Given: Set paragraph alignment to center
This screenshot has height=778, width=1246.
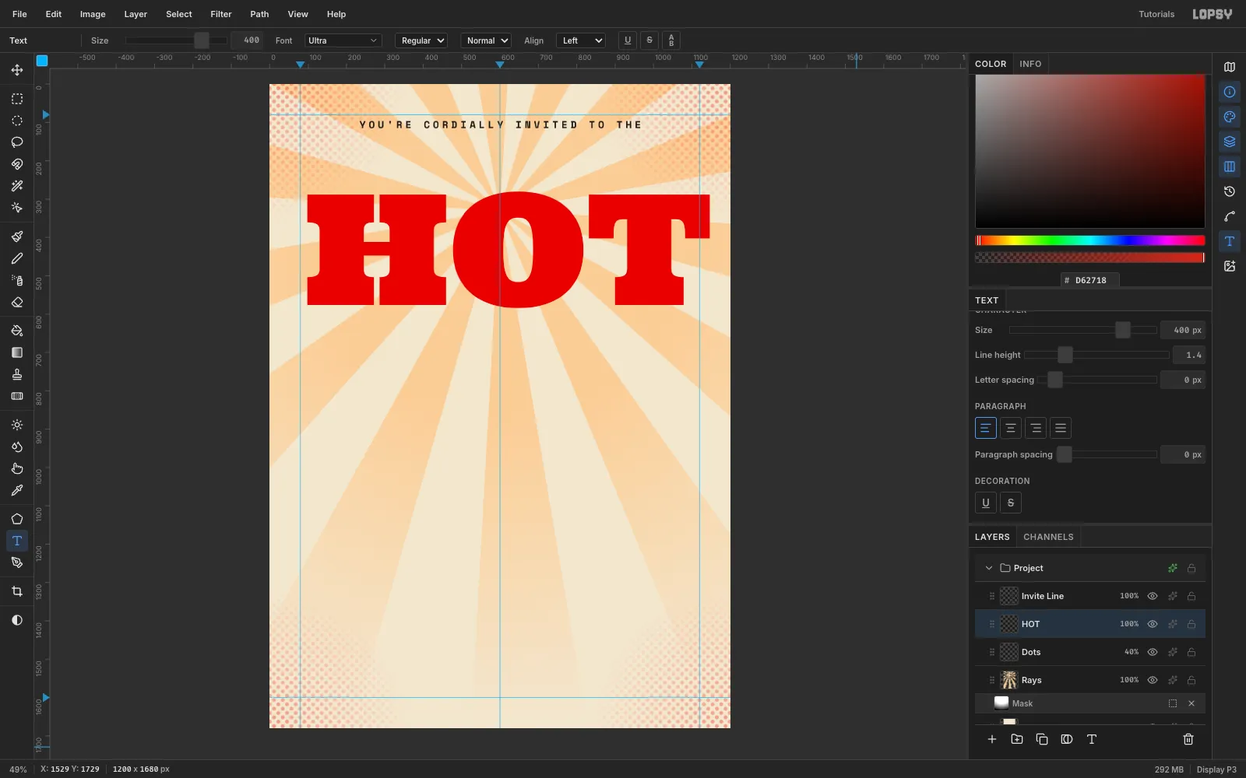Looking at the screenshot, I should click(x=1011, y=428).
